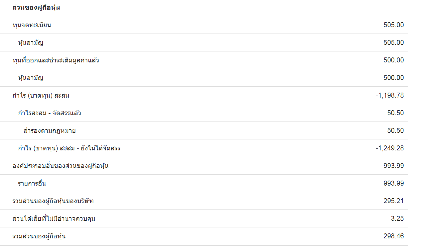Click the -1,198.78 value
The image size is (426, 248).
click(x=390, y=95)
